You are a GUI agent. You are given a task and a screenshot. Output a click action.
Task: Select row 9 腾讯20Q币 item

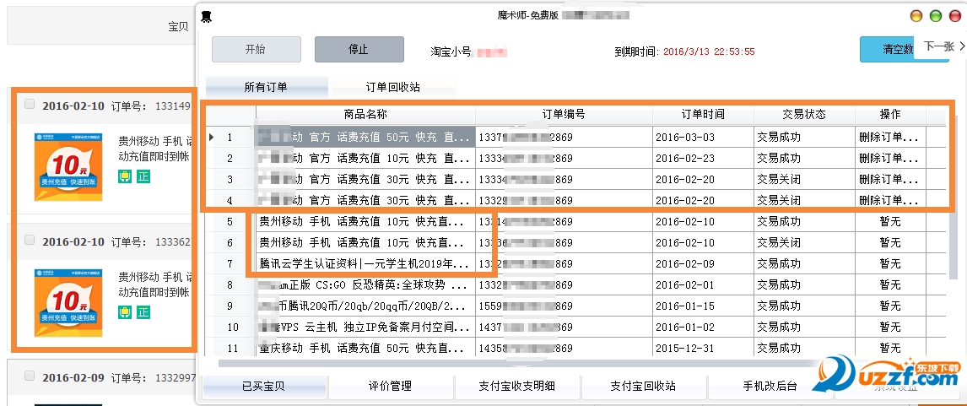(x=365, y=306)
